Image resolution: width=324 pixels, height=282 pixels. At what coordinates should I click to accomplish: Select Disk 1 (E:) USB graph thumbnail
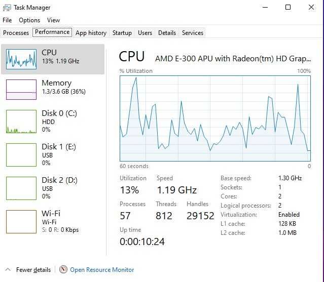point(21,154)
